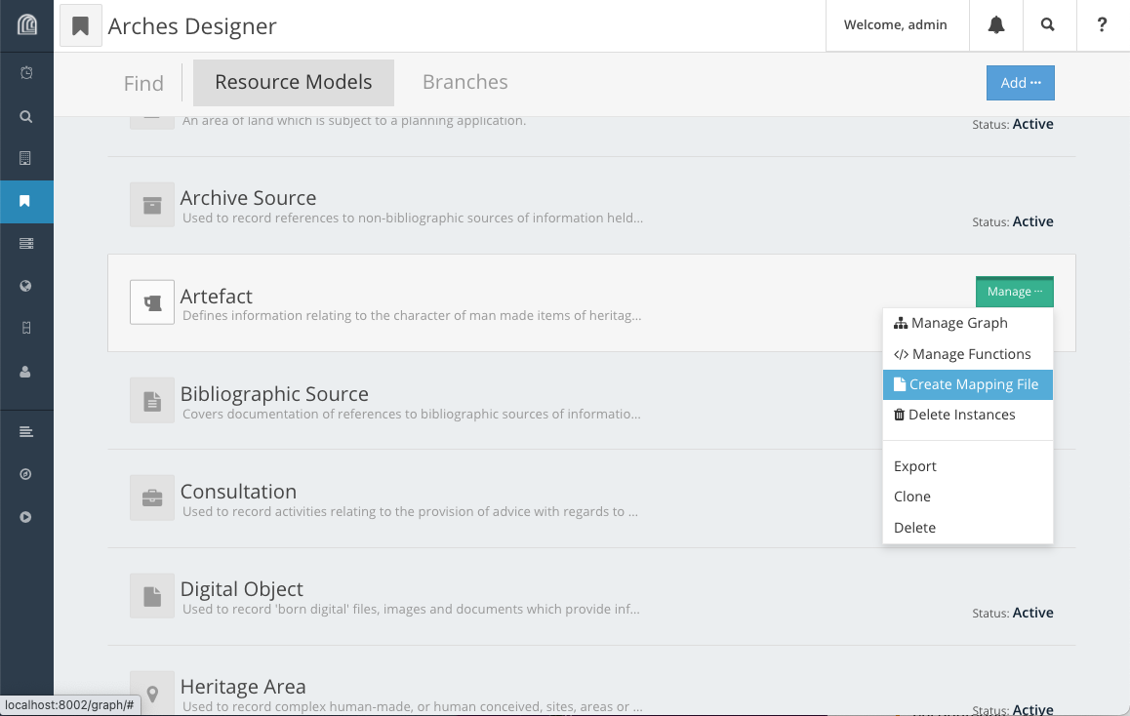Open the Add dropdown button

click(1020, 83)
